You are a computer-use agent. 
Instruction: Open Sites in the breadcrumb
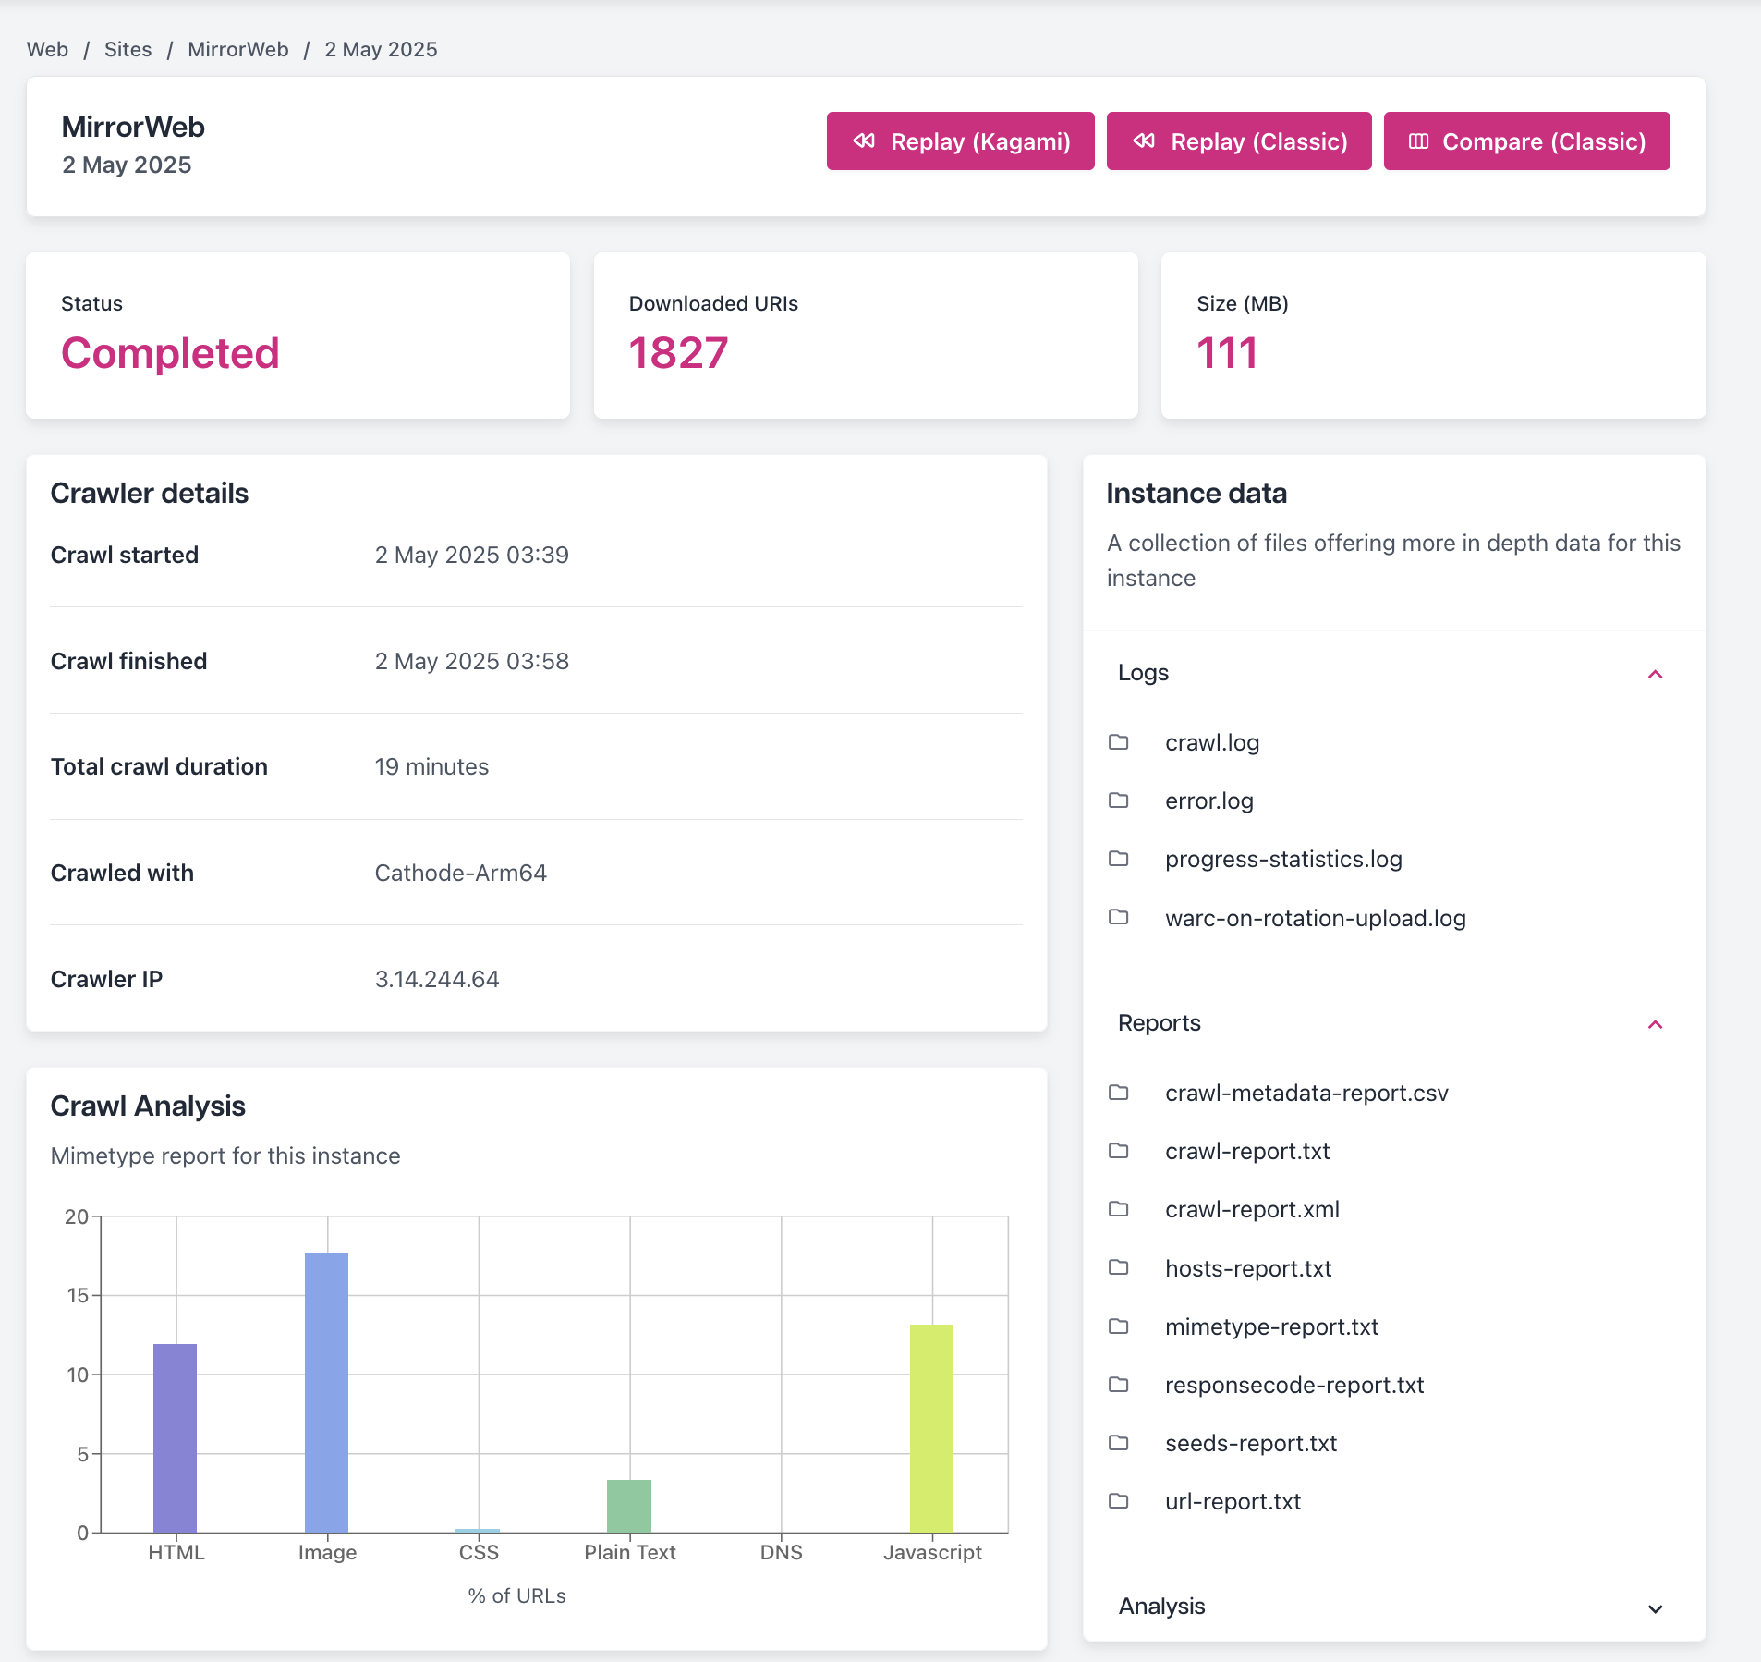click(128, 49)
